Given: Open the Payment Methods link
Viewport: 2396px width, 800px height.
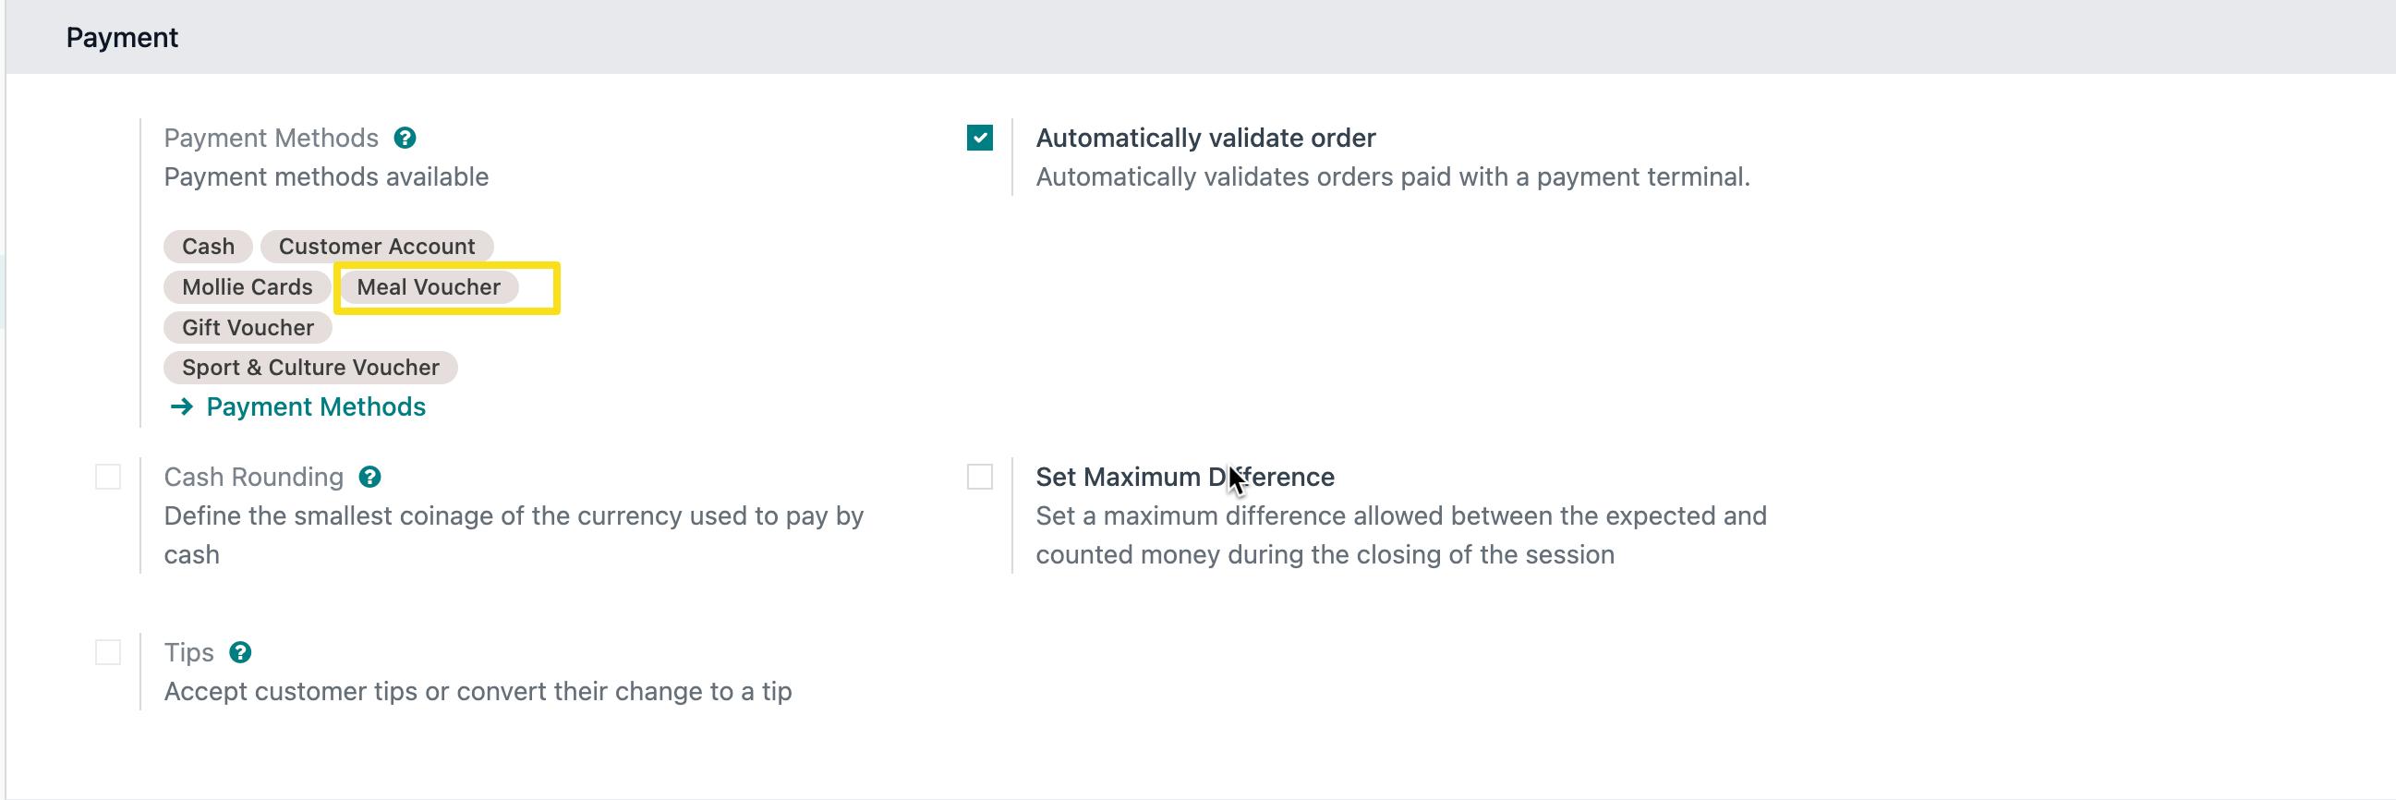Looking at the screenshot, I should pos(315,407).
